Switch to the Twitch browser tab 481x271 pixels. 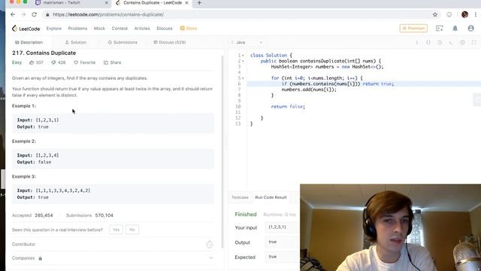point(72,3)
